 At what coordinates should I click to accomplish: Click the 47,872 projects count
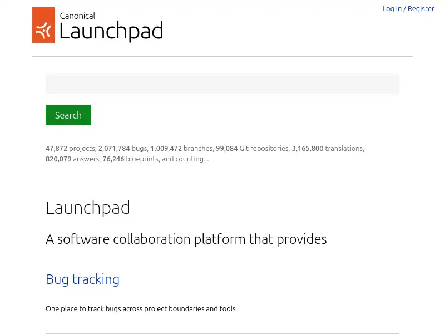click(56, 148)
